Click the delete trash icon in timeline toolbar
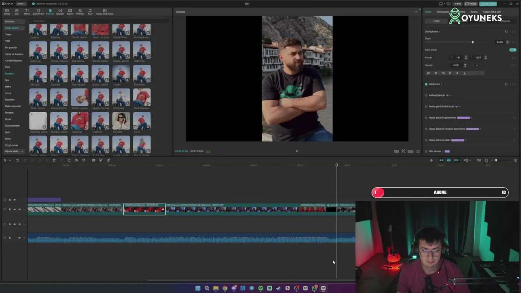Screen dimensions: 521x293 pyautogui.click(x=54, y=160)
